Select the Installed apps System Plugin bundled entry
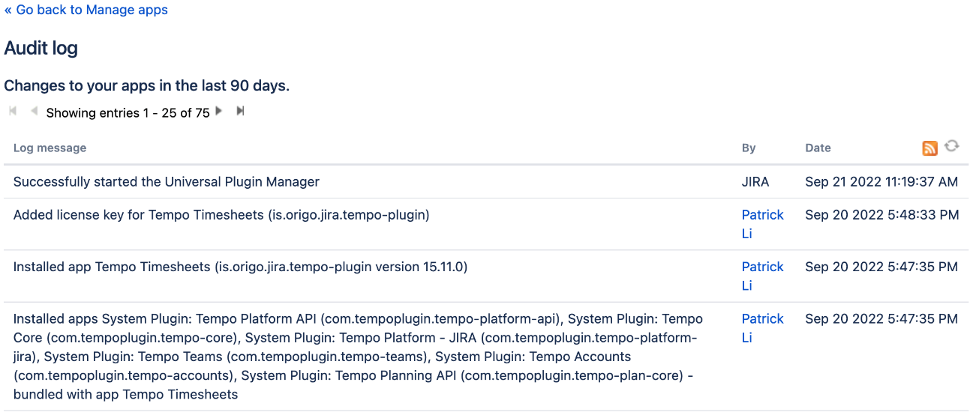This screenshot has width=973, height=415. point(359,357)
